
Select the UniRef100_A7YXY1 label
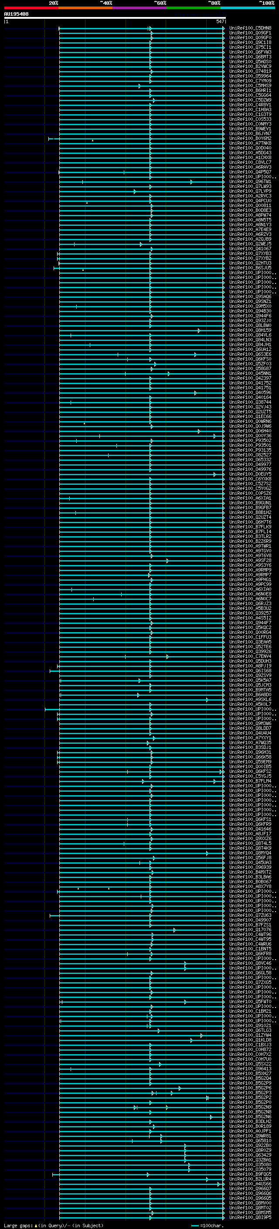click(250, 738)
